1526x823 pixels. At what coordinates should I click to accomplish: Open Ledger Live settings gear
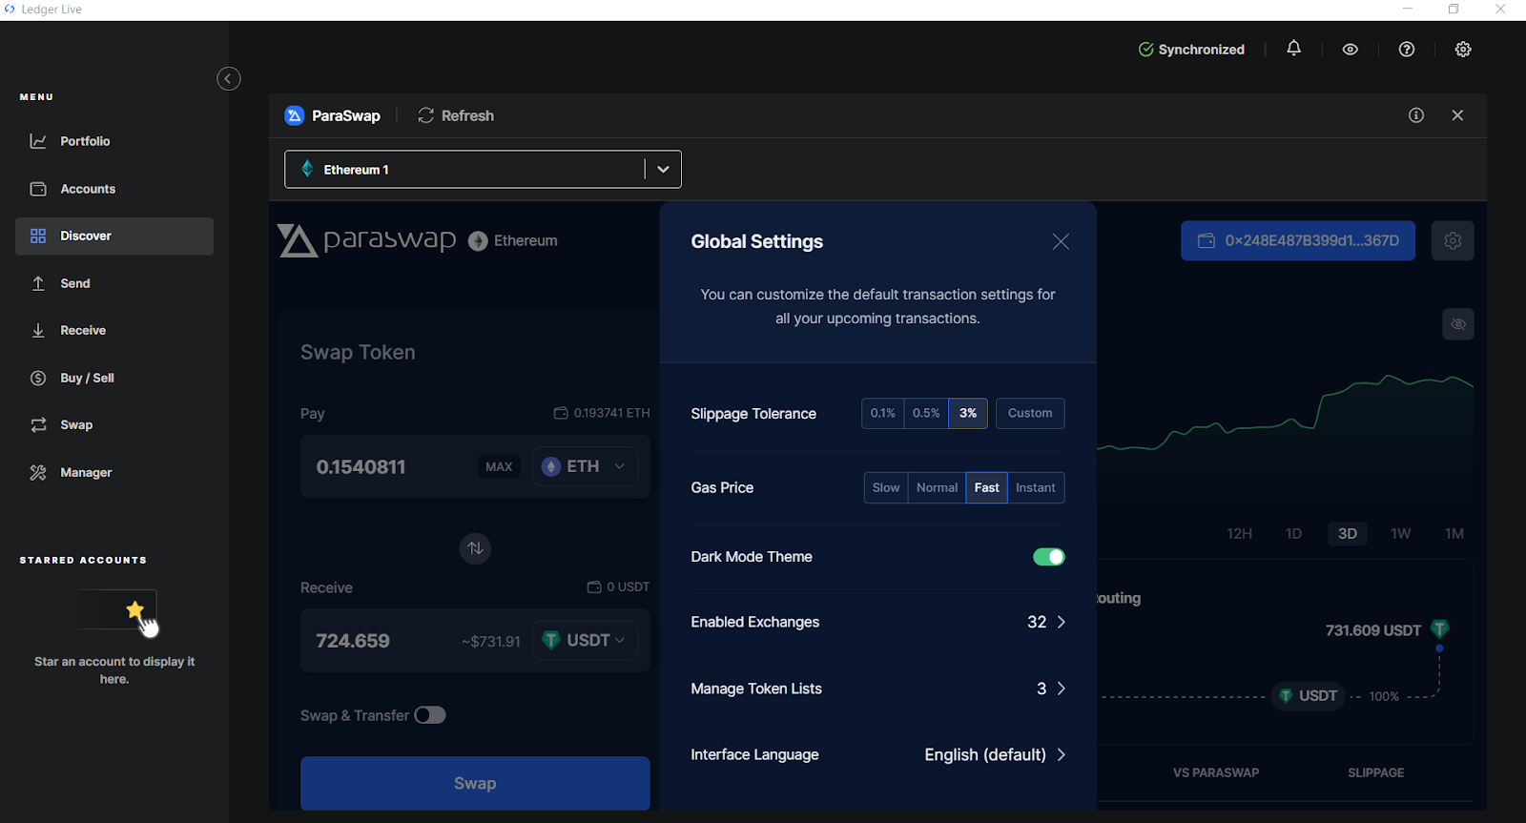pyautogui.click(x=1463, y=50)
